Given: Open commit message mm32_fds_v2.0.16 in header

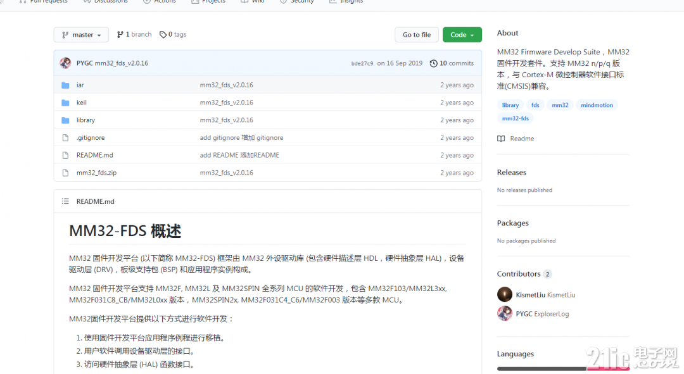Looking at the screenshot, I should pyautogui.click(x=121, y=63).
